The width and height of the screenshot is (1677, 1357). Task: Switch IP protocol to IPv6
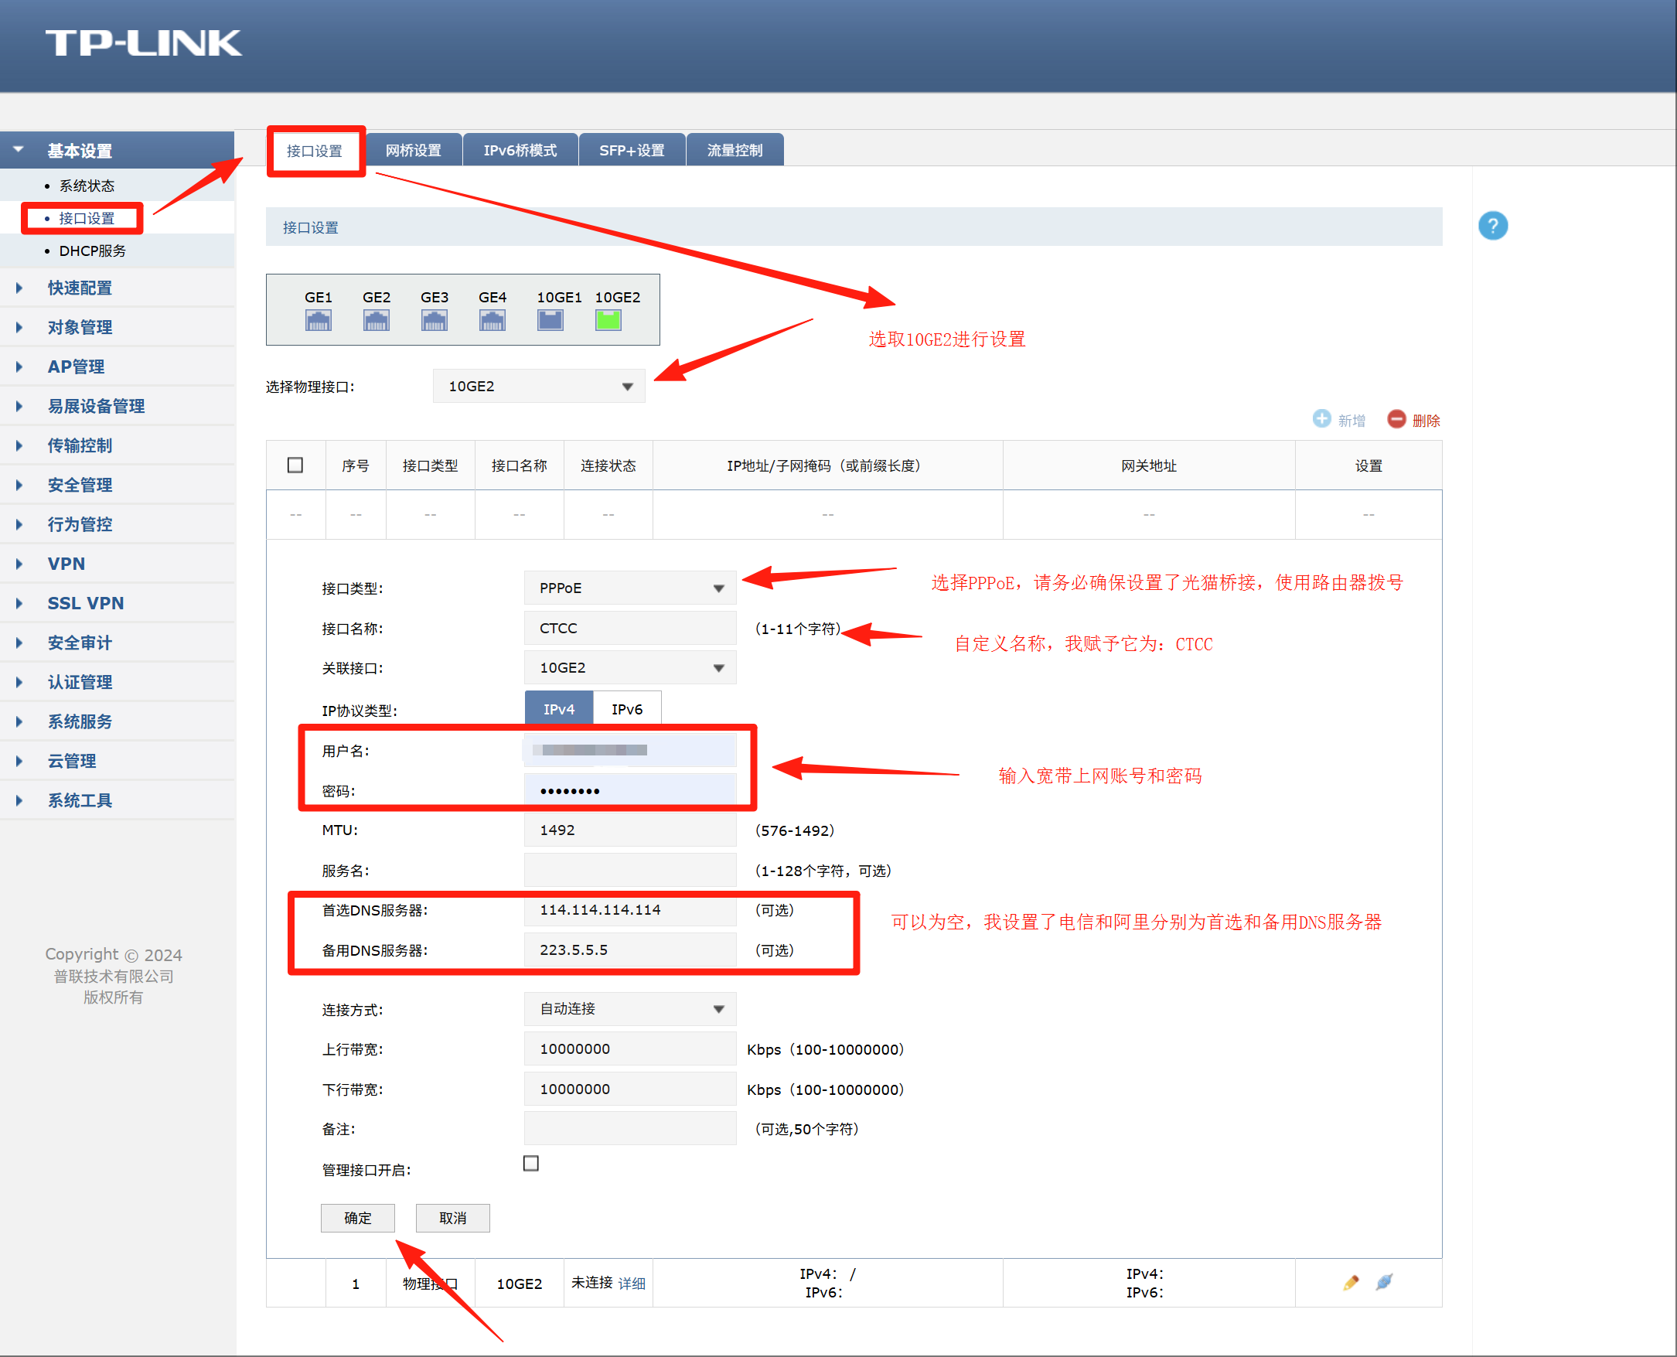click(627, 708)
